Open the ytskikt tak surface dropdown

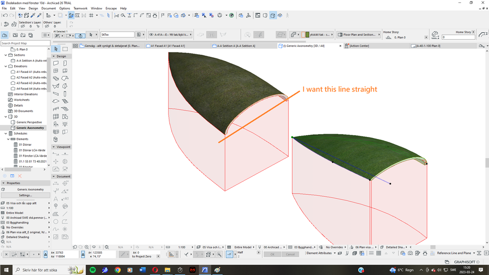[318, 35]
